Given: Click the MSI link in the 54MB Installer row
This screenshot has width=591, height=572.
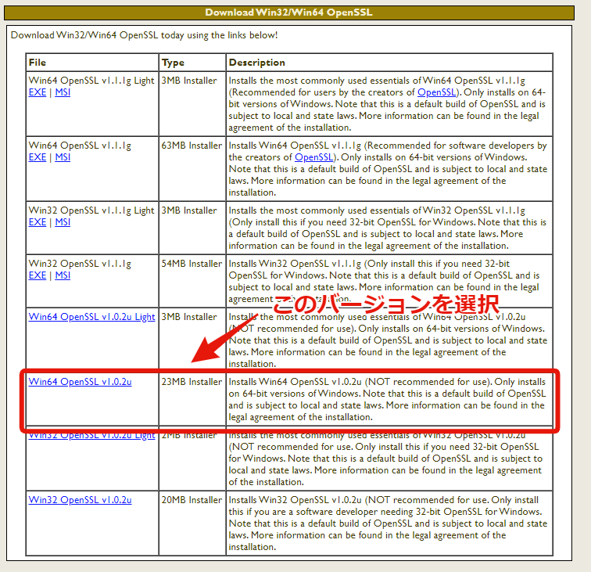Looking at the screenshot, I should point(63,275).
